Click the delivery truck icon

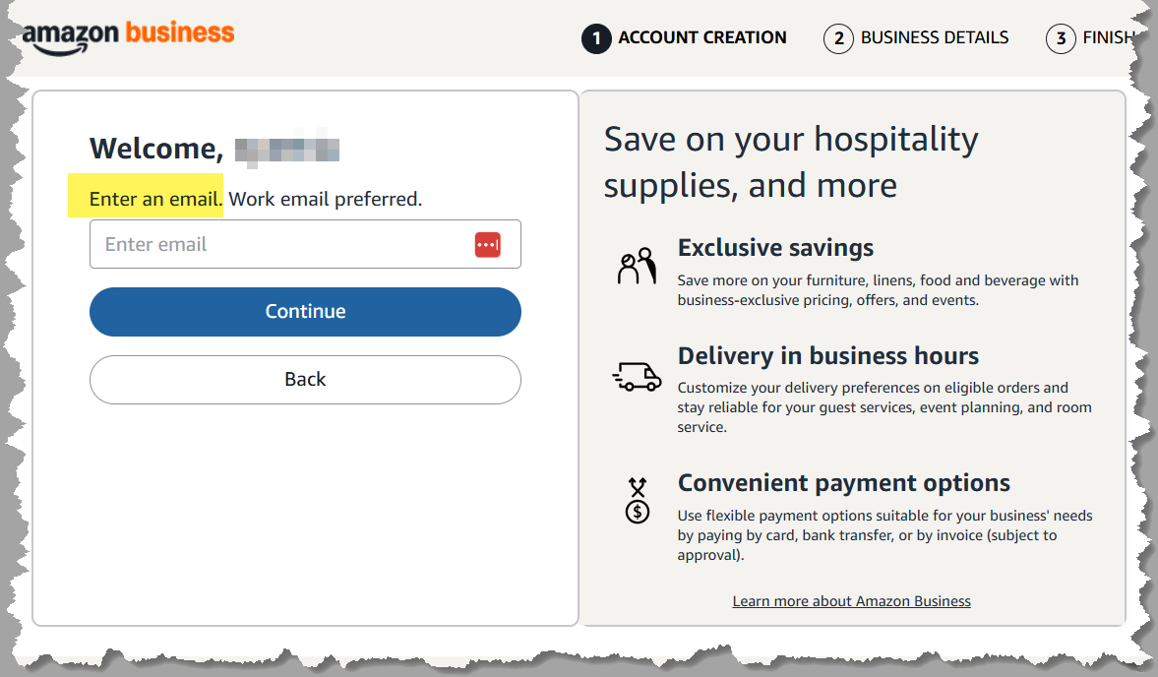637,376
